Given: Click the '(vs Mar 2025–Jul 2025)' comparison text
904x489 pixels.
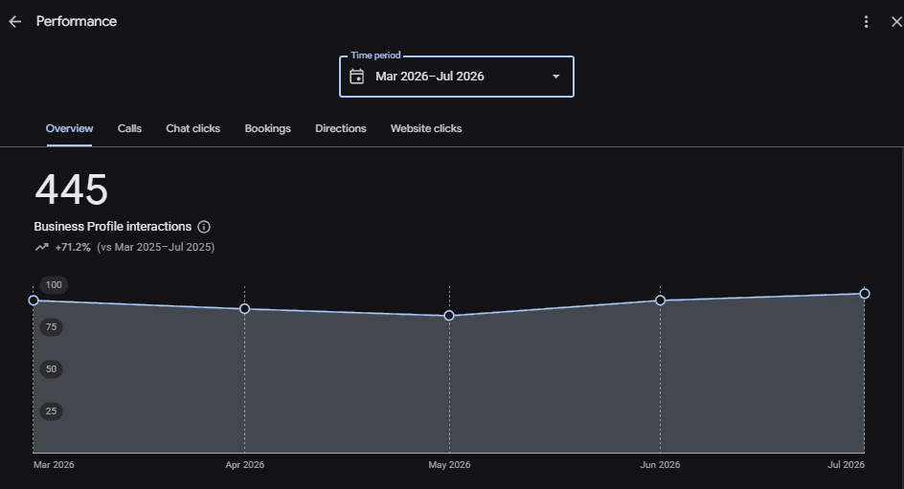Looking at the screenshot, I should coord(156,247).
